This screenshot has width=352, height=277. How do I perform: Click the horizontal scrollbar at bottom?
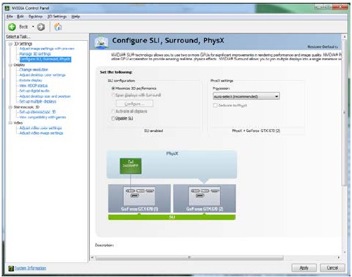tap(189, 258)
